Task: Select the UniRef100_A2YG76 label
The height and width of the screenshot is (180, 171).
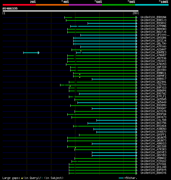Action: point(153,111)
